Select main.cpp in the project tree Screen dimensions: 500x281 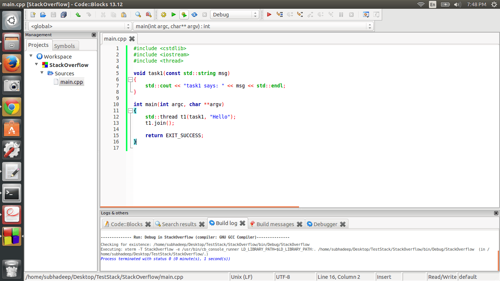pyautogui.click(x=72, y=82)
